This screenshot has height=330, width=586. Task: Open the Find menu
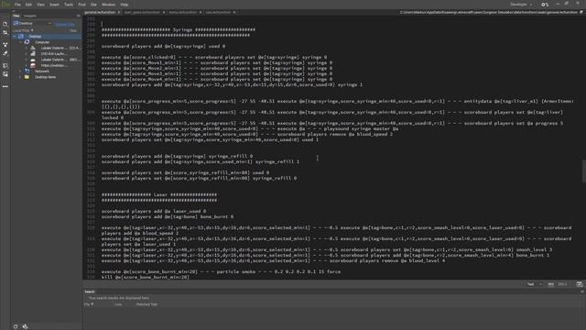[x=81, y=5]
